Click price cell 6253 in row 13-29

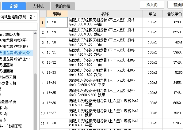pyautogui.click(x=173, y=32)
